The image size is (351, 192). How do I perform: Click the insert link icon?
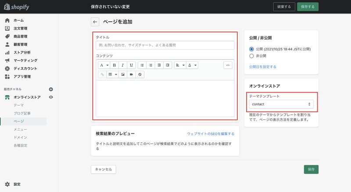[x=102, y=74]
